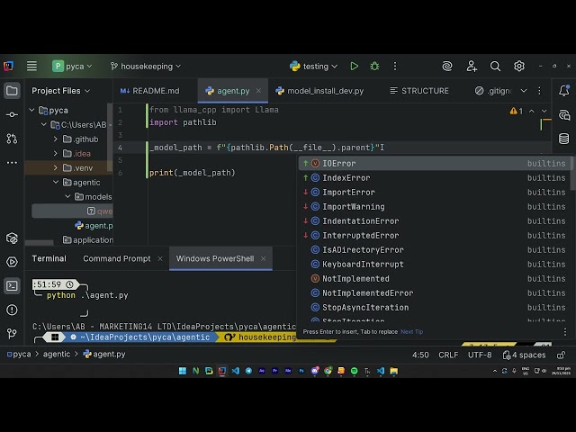Change UTF-8 file encoding
Image resolution: width=576 pixels, height=432 pixels.
tap(480, 355)
